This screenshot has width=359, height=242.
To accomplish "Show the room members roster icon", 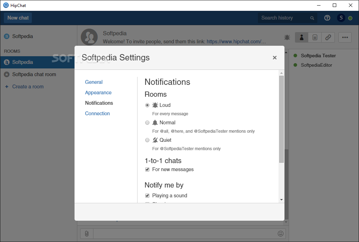I will [302, 37].
